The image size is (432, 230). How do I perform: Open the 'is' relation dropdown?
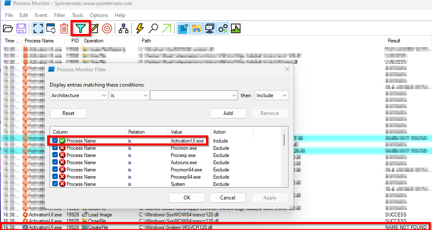pyautogui.click(x=129, y=95)
